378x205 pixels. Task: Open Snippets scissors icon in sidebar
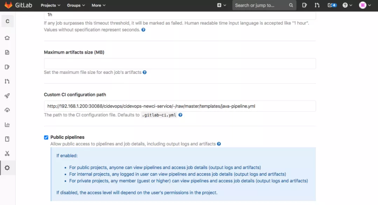click(7, 154)
